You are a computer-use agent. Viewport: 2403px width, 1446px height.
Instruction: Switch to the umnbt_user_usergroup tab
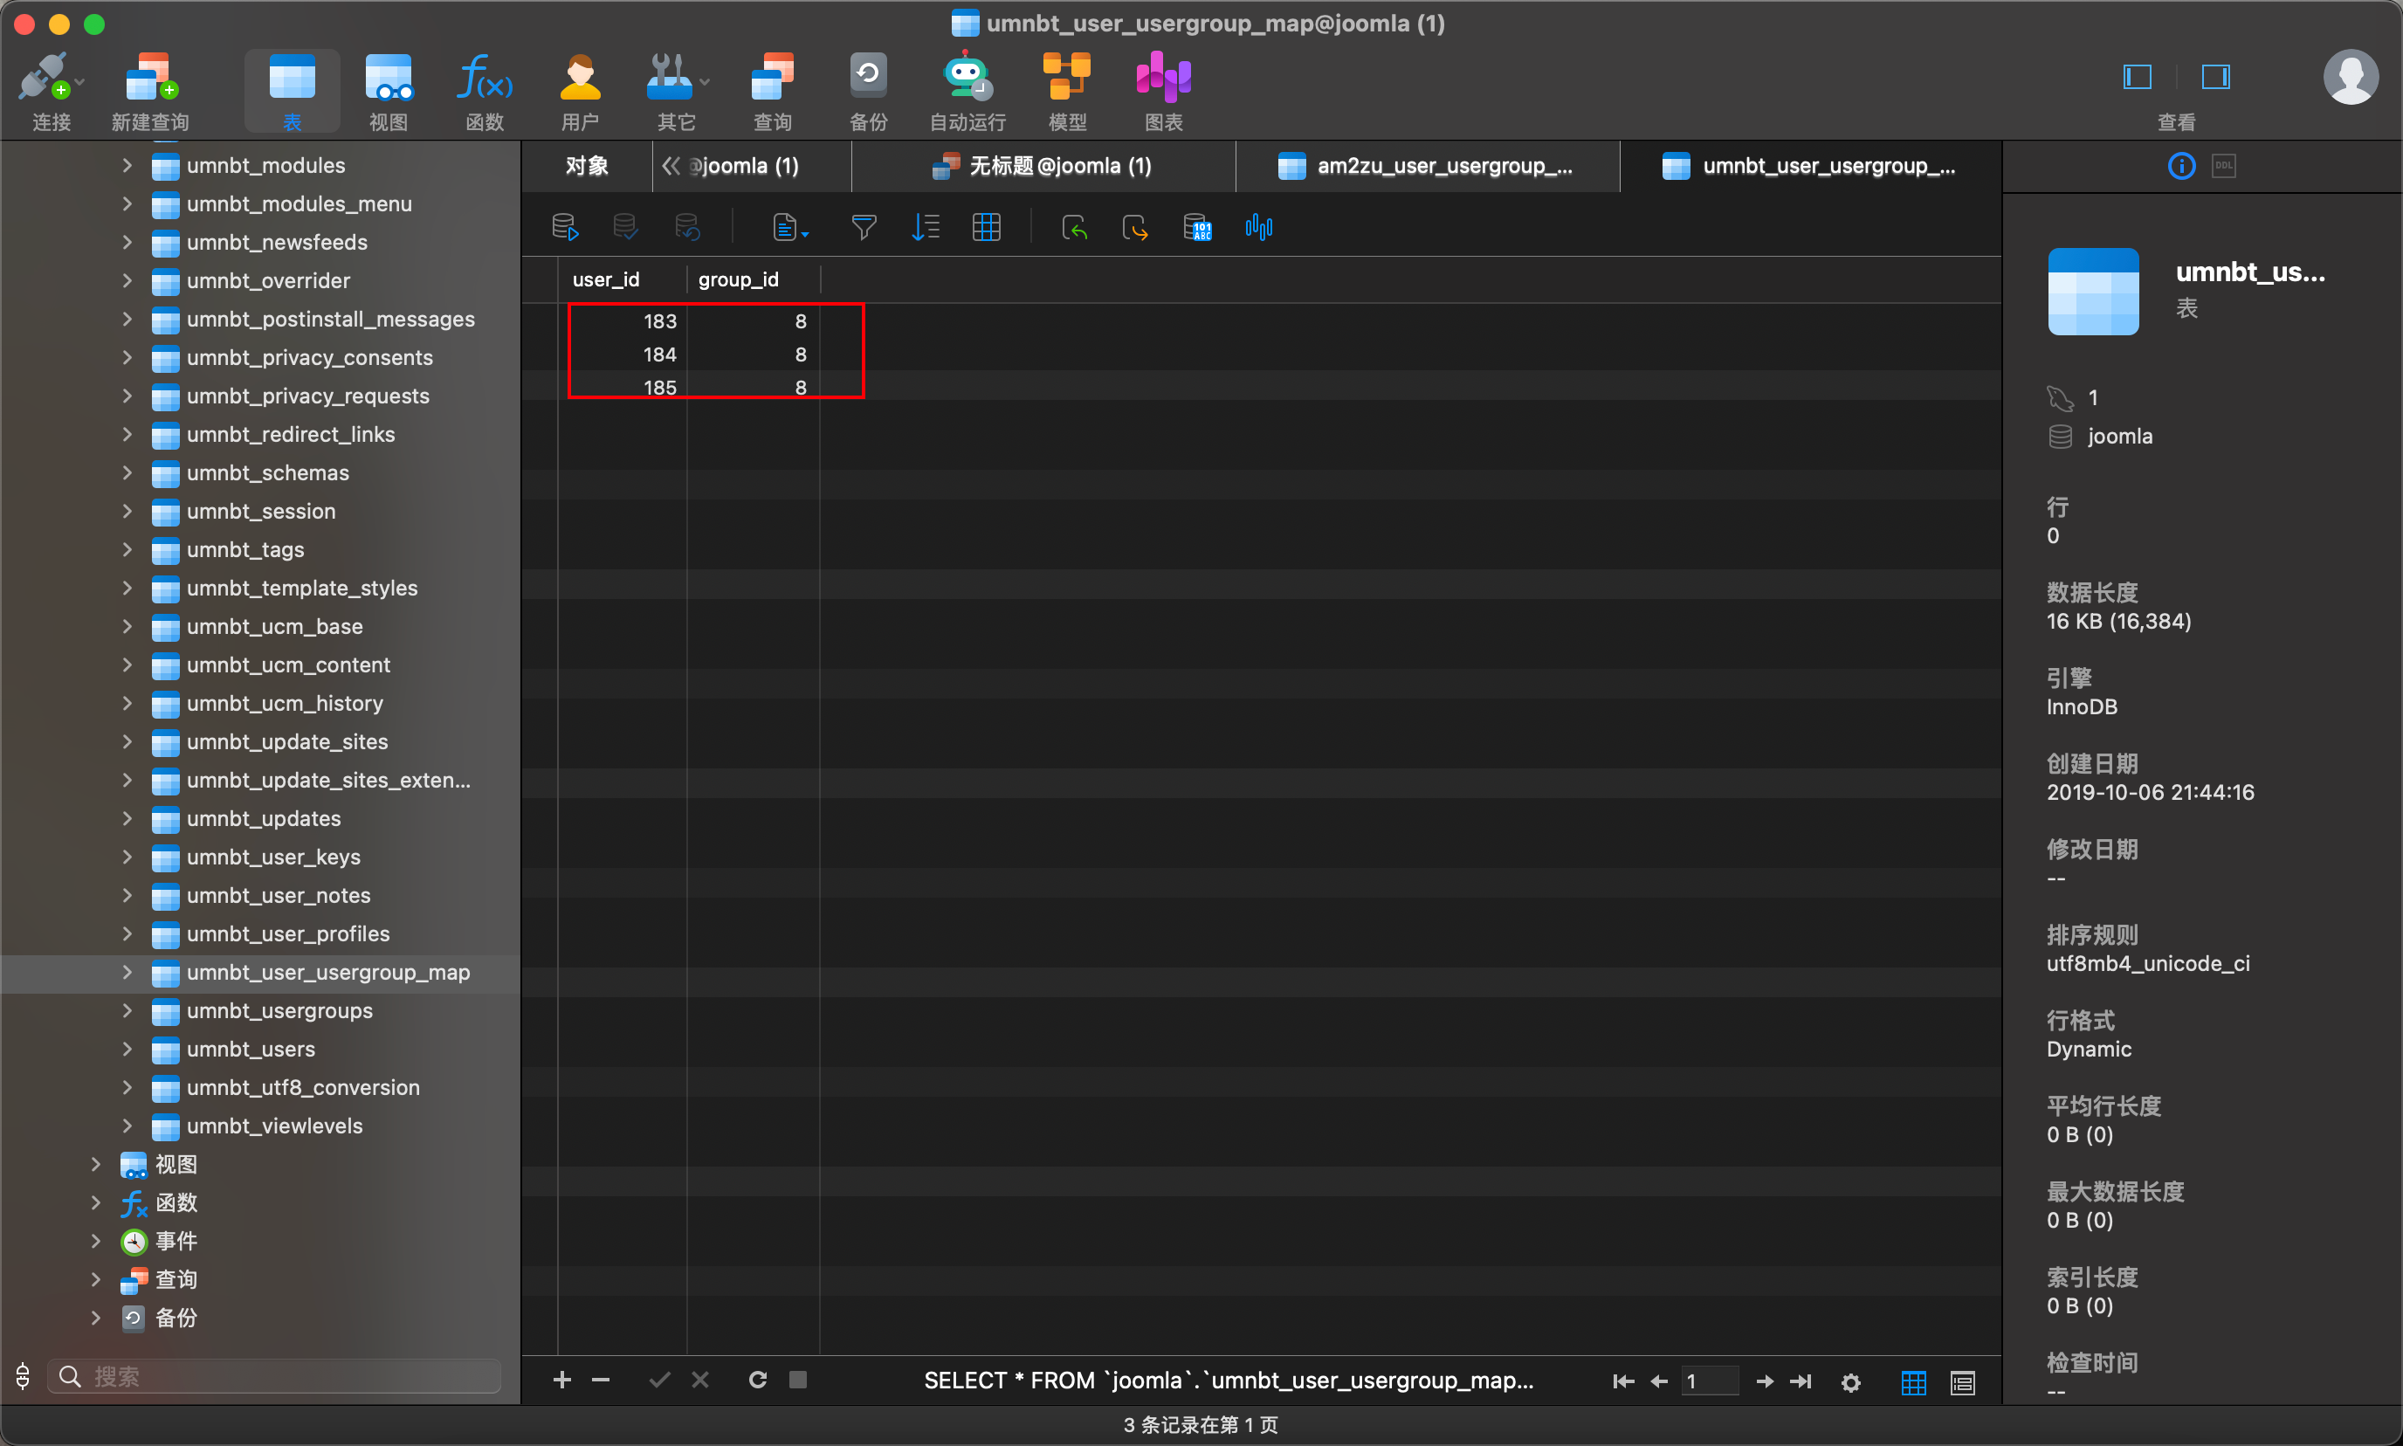(x=1810, y=166)
